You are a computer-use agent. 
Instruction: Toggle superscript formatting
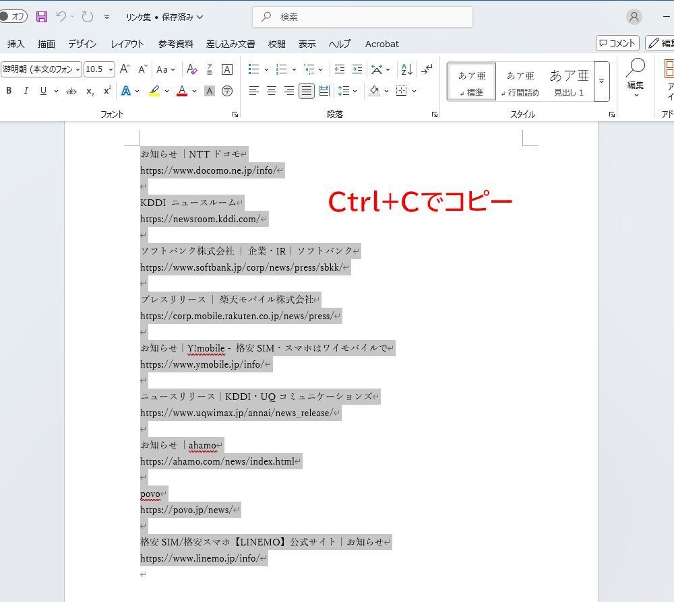107,91
